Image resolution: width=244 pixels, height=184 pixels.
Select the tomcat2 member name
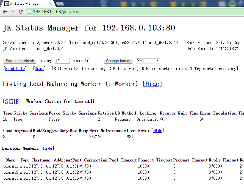(x=11, y=172)
